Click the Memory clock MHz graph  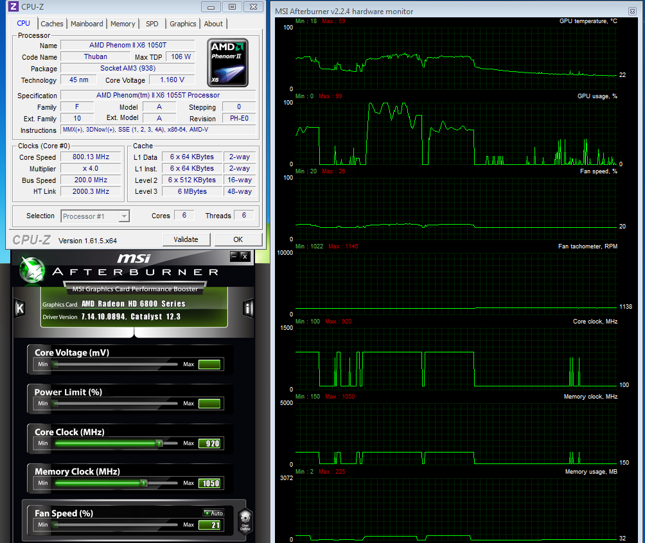point(456,434)
